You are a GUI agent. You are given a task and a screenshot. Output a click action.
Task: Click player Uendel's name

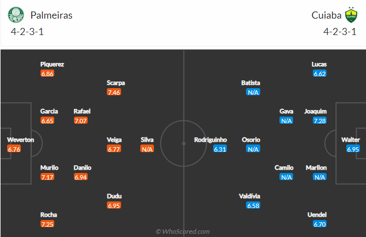(317, 215)
